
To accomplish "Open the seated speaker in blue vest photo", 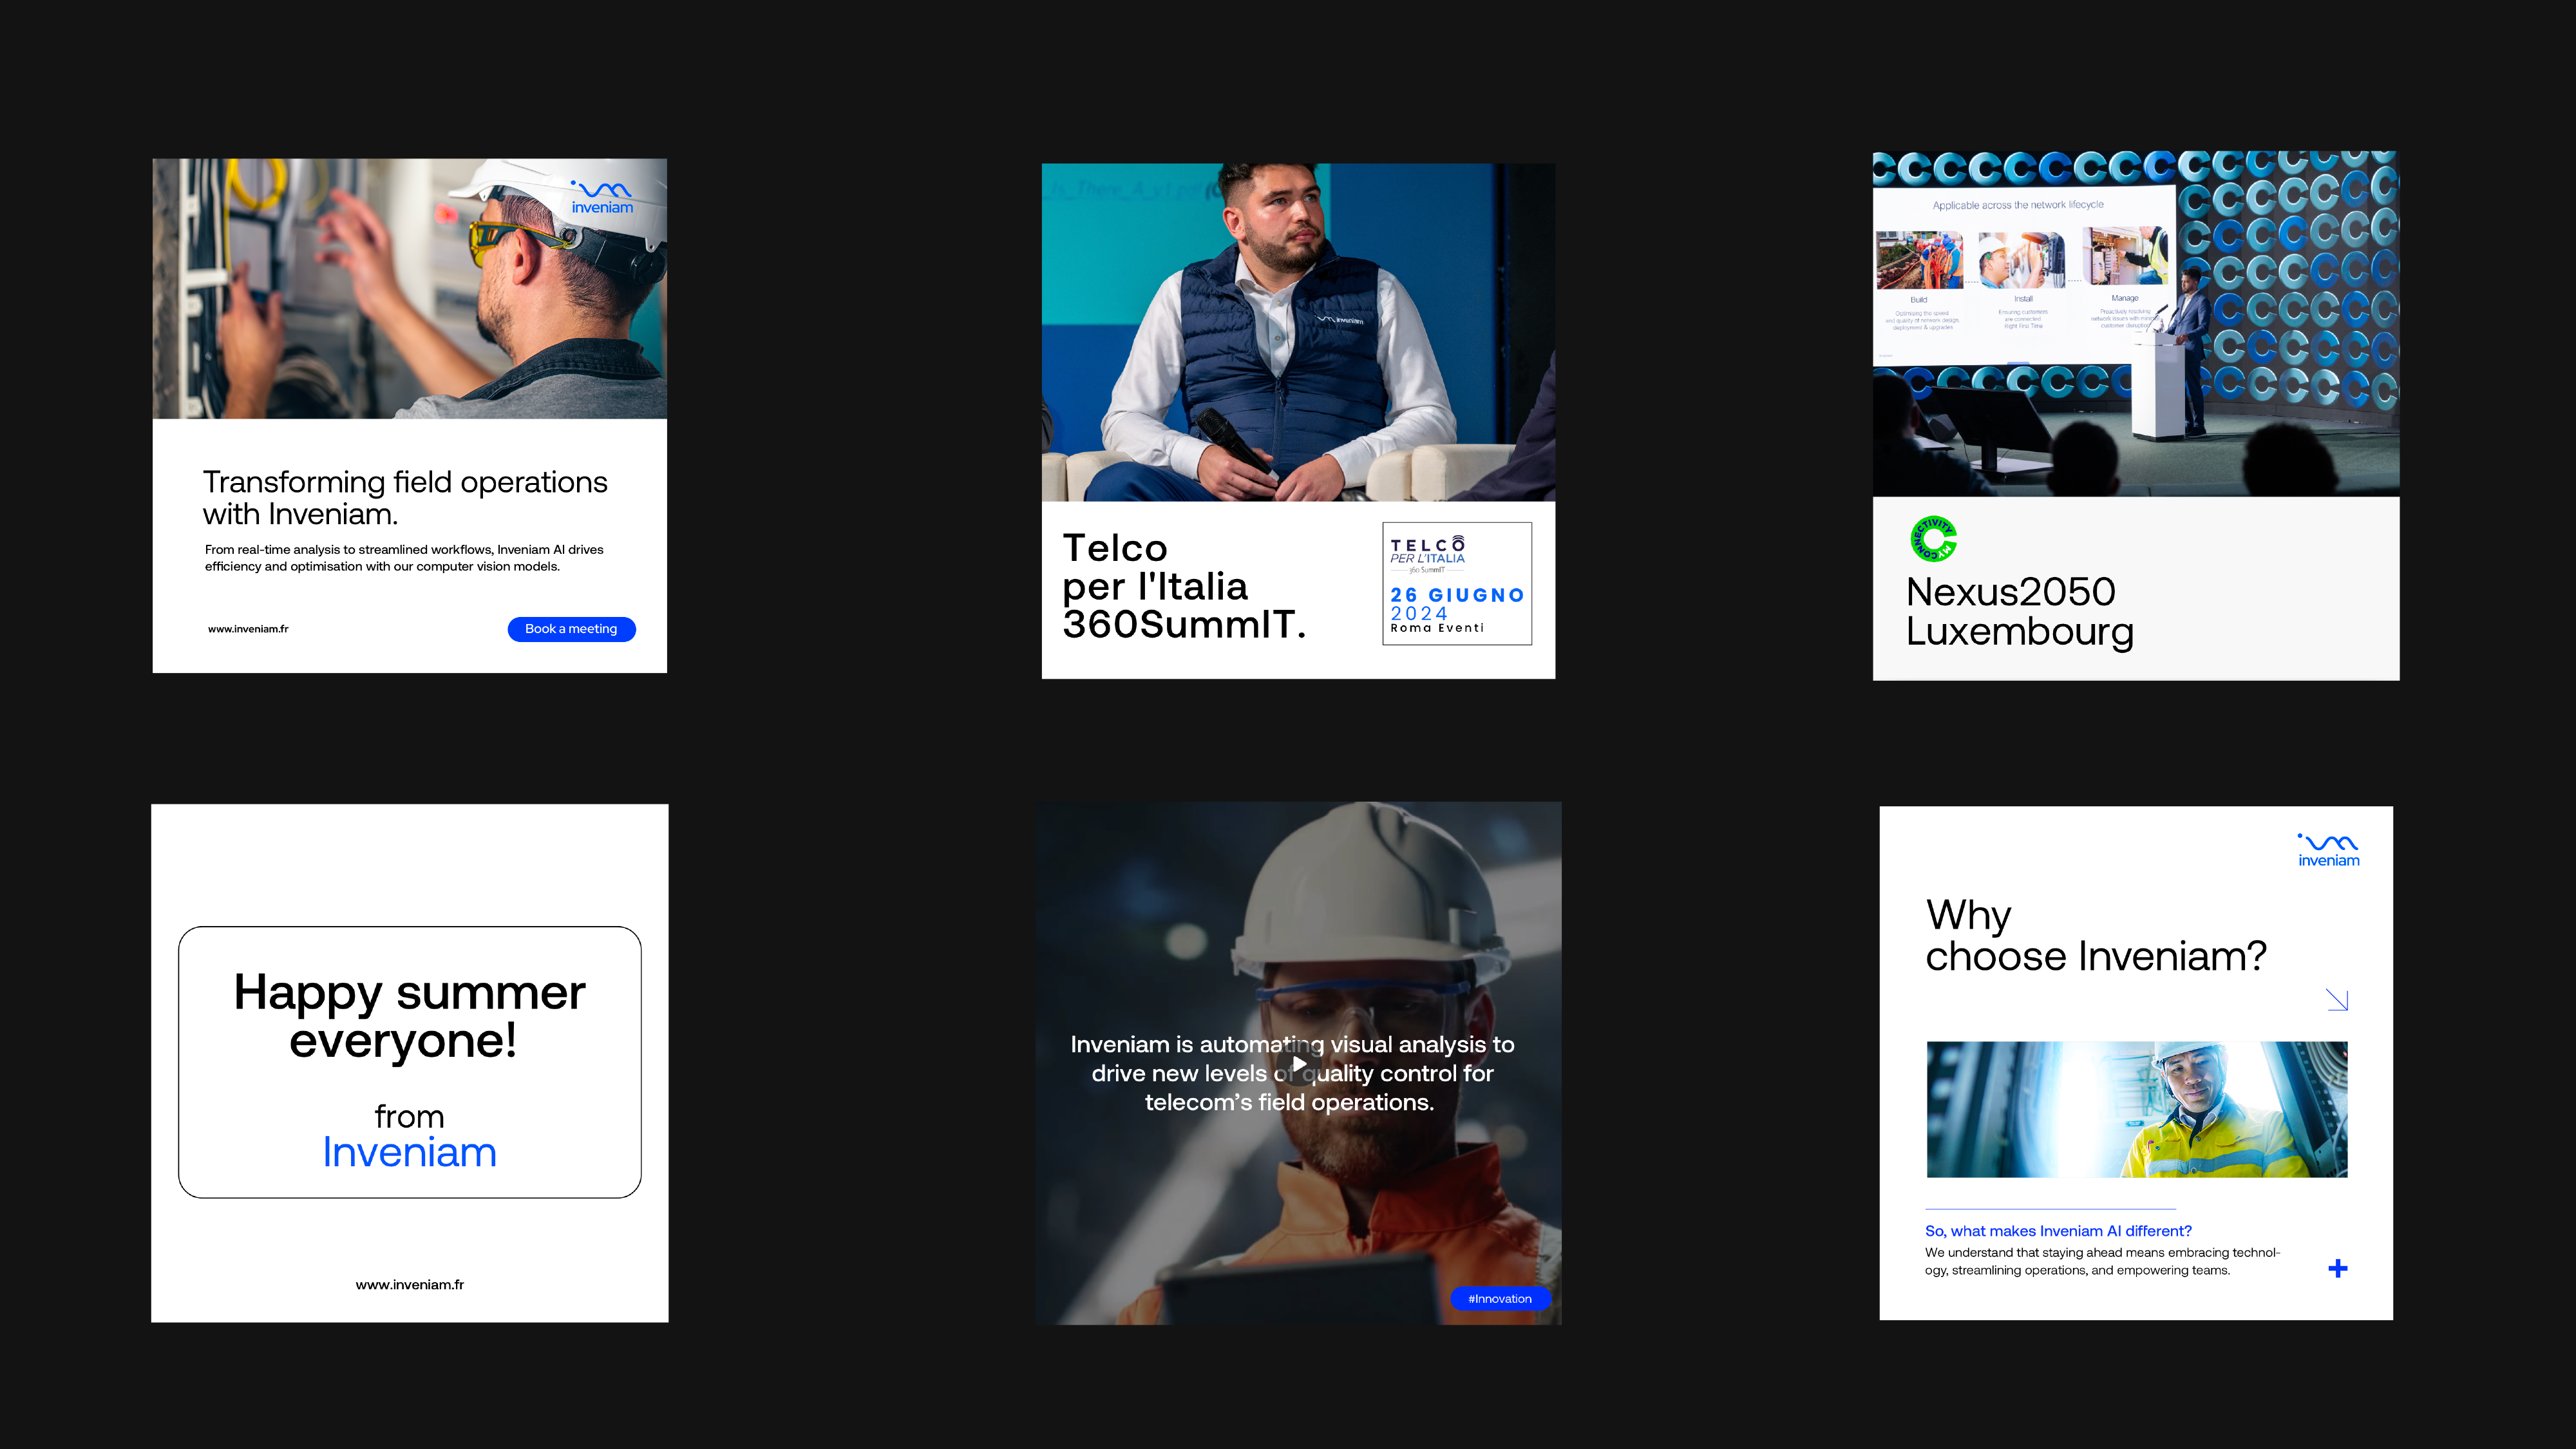I will [x=1298, y=332].
